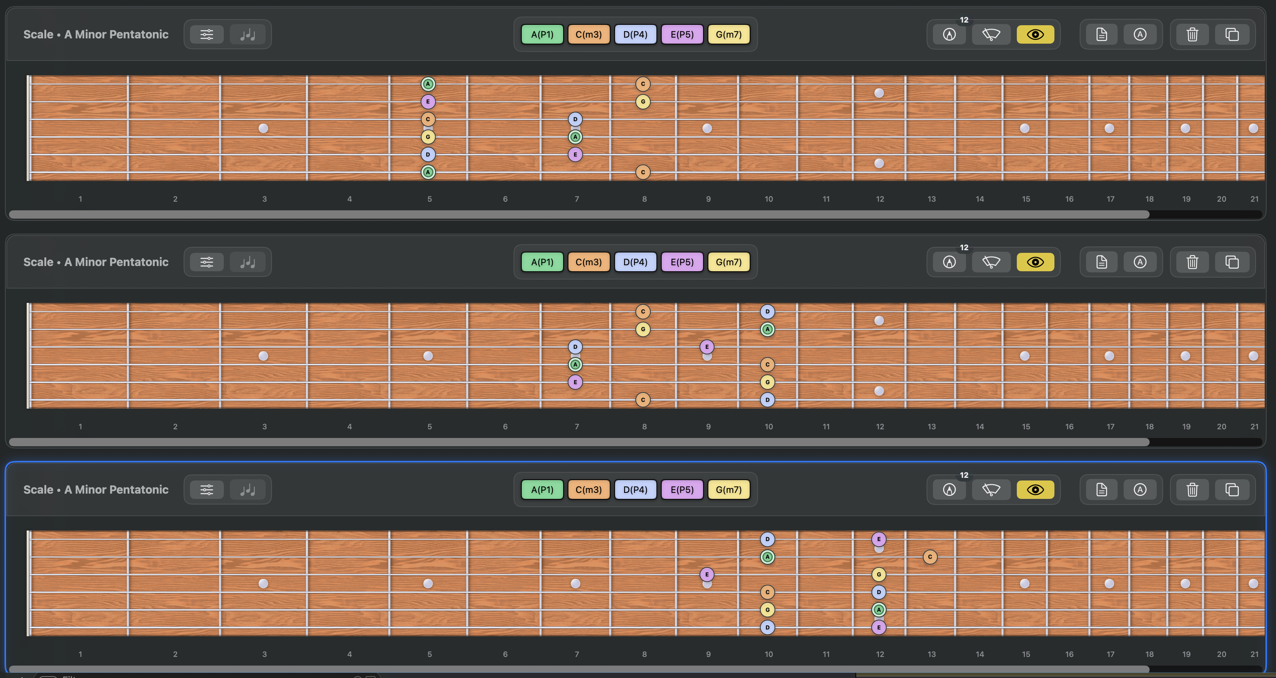Select the D(P4) interval chip on middle fretboard
This screenshot has width=1276, height=678.
pos(635,262)
